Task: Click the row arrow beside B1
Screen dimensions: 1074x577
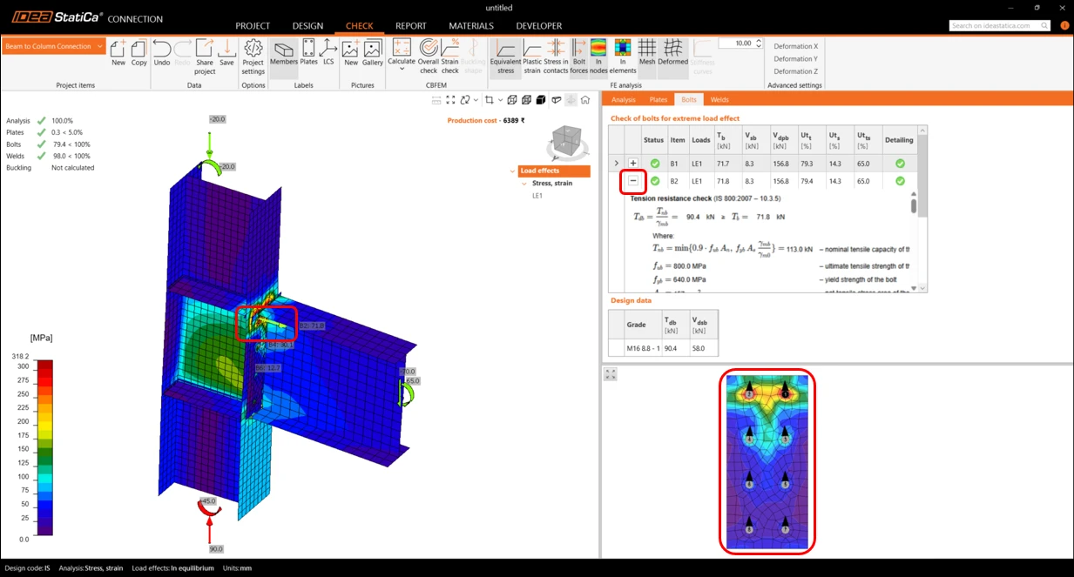Action: 617,164
